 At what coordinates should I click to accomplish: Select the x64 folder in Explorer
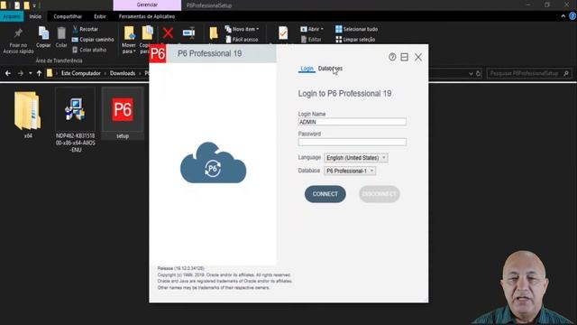point(28,115)
